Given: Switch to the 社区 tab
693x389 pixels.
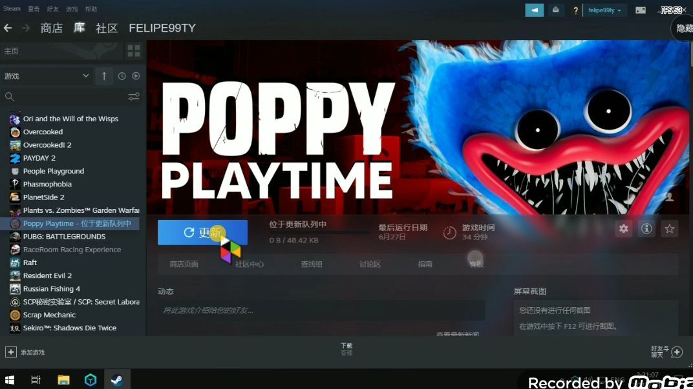Looking at the screenshot, I should coord(107,28).
